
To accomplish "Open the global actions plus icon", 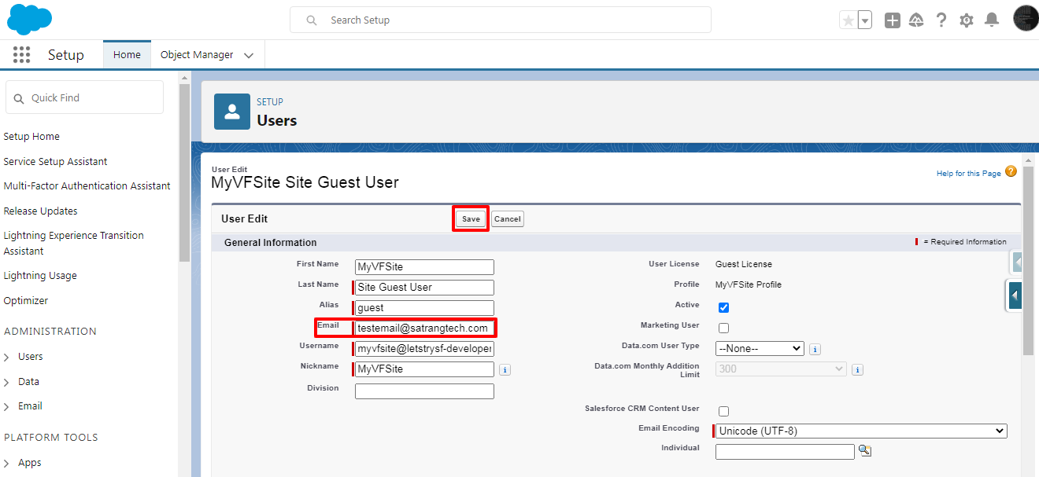I will pos(892,20).
